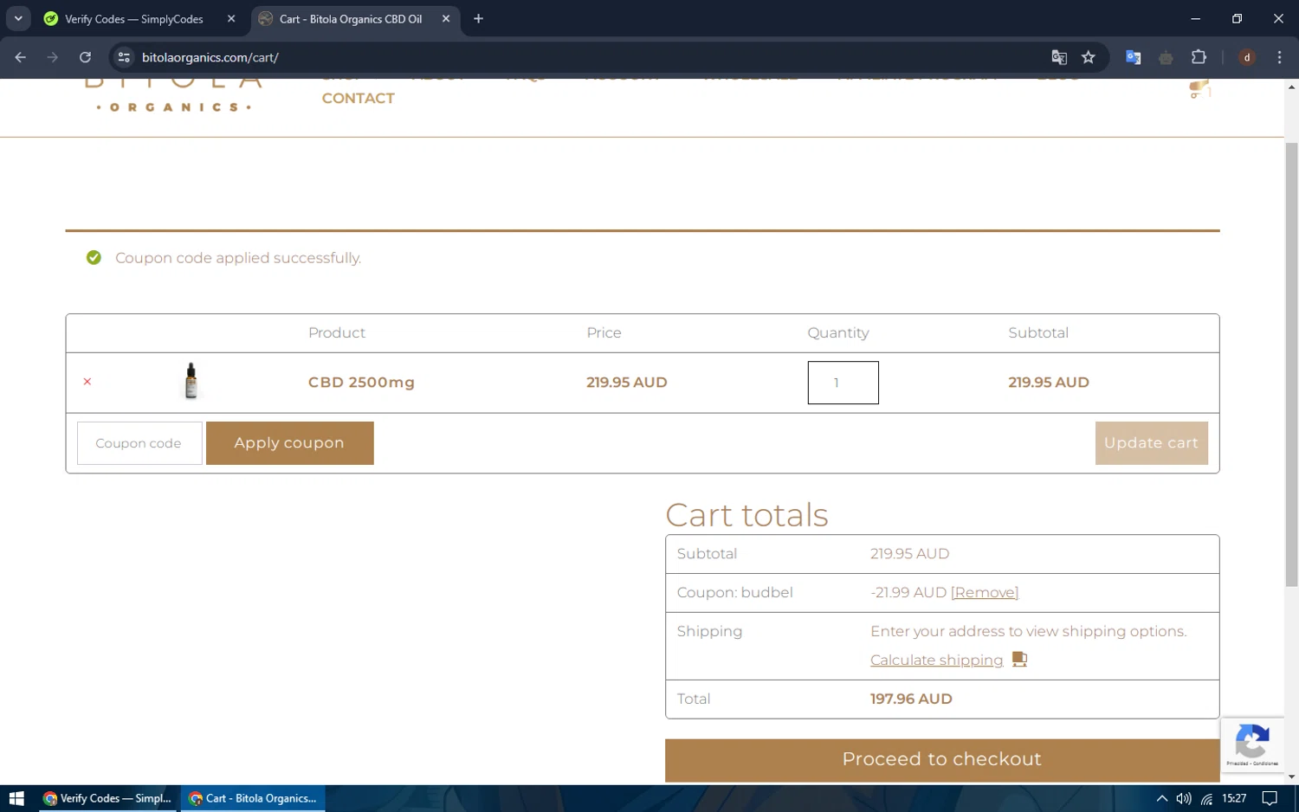Open the site cart icon in header
The height and width of the screenshot is (812, 1299).
(1199, 89)
